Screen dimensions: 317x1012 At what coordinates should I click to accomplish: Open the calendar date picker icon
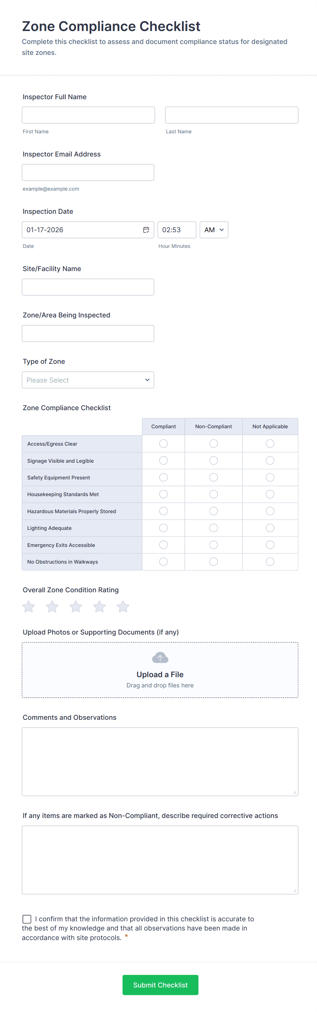coord(146,230)
